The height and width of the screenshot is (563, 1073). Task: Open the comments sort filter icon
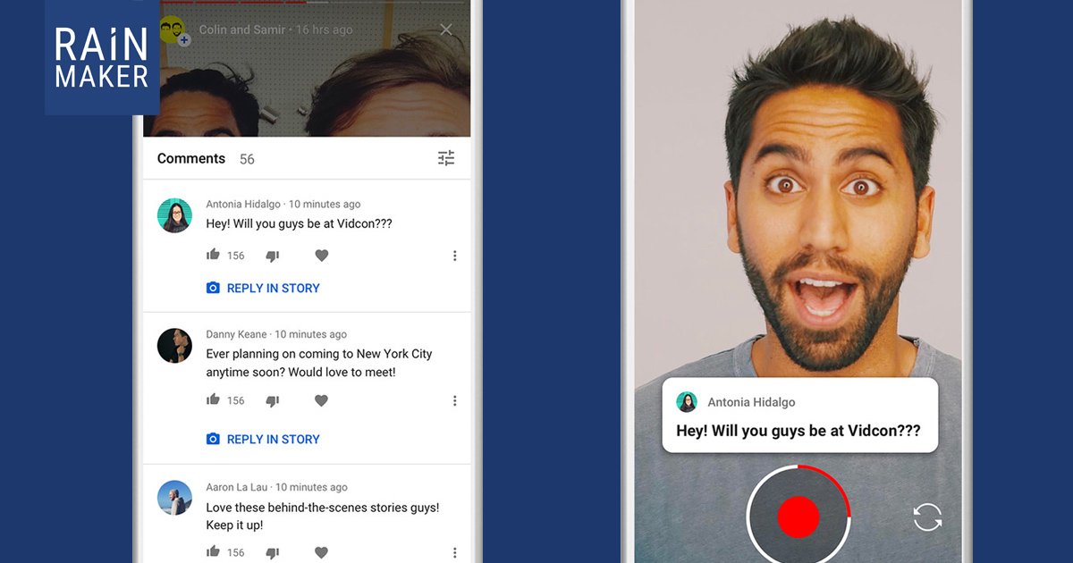[x=446, y=158]
